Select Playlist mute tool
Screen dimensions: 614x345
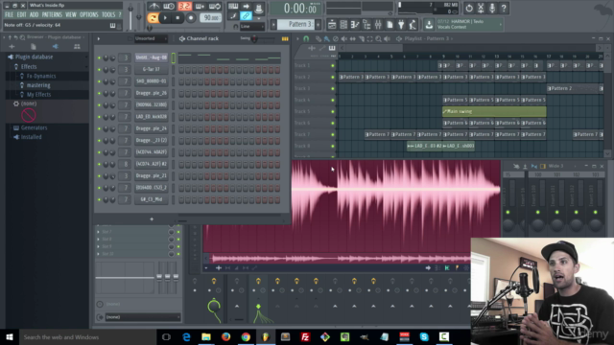click(343, 38)
